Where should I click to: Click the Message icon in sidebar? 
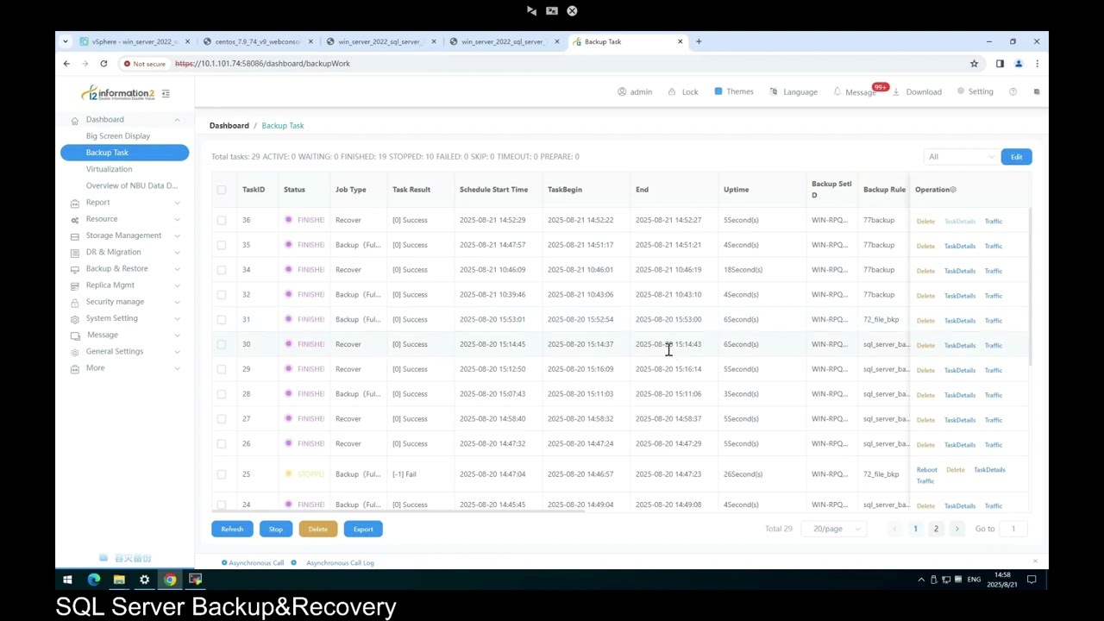pyautogui.click(x=75, y=336)
